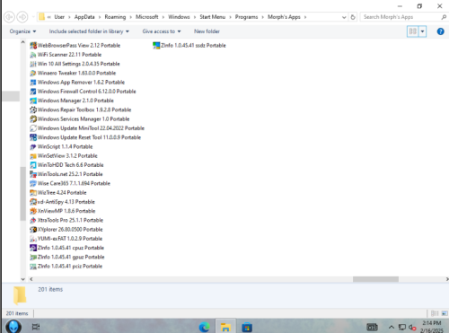Image resolution: width=449 pixels, height=333 pixels.
Task: Open the view options dropdown arrow
Action: pyautogui.click(x=422, y=31)
